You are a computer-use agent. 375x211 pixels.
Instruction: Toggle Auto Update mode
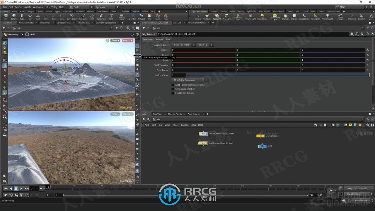(x=361, y=200)
